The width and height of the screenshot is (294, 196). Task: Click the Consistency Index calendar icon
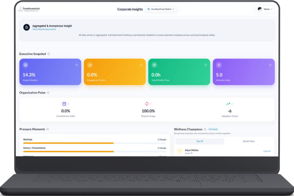pyautogui.click(x=64, y=104)
